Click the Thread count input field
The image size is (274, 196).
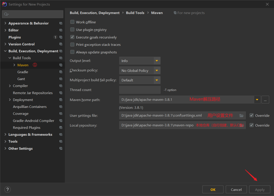pos(140,90)
